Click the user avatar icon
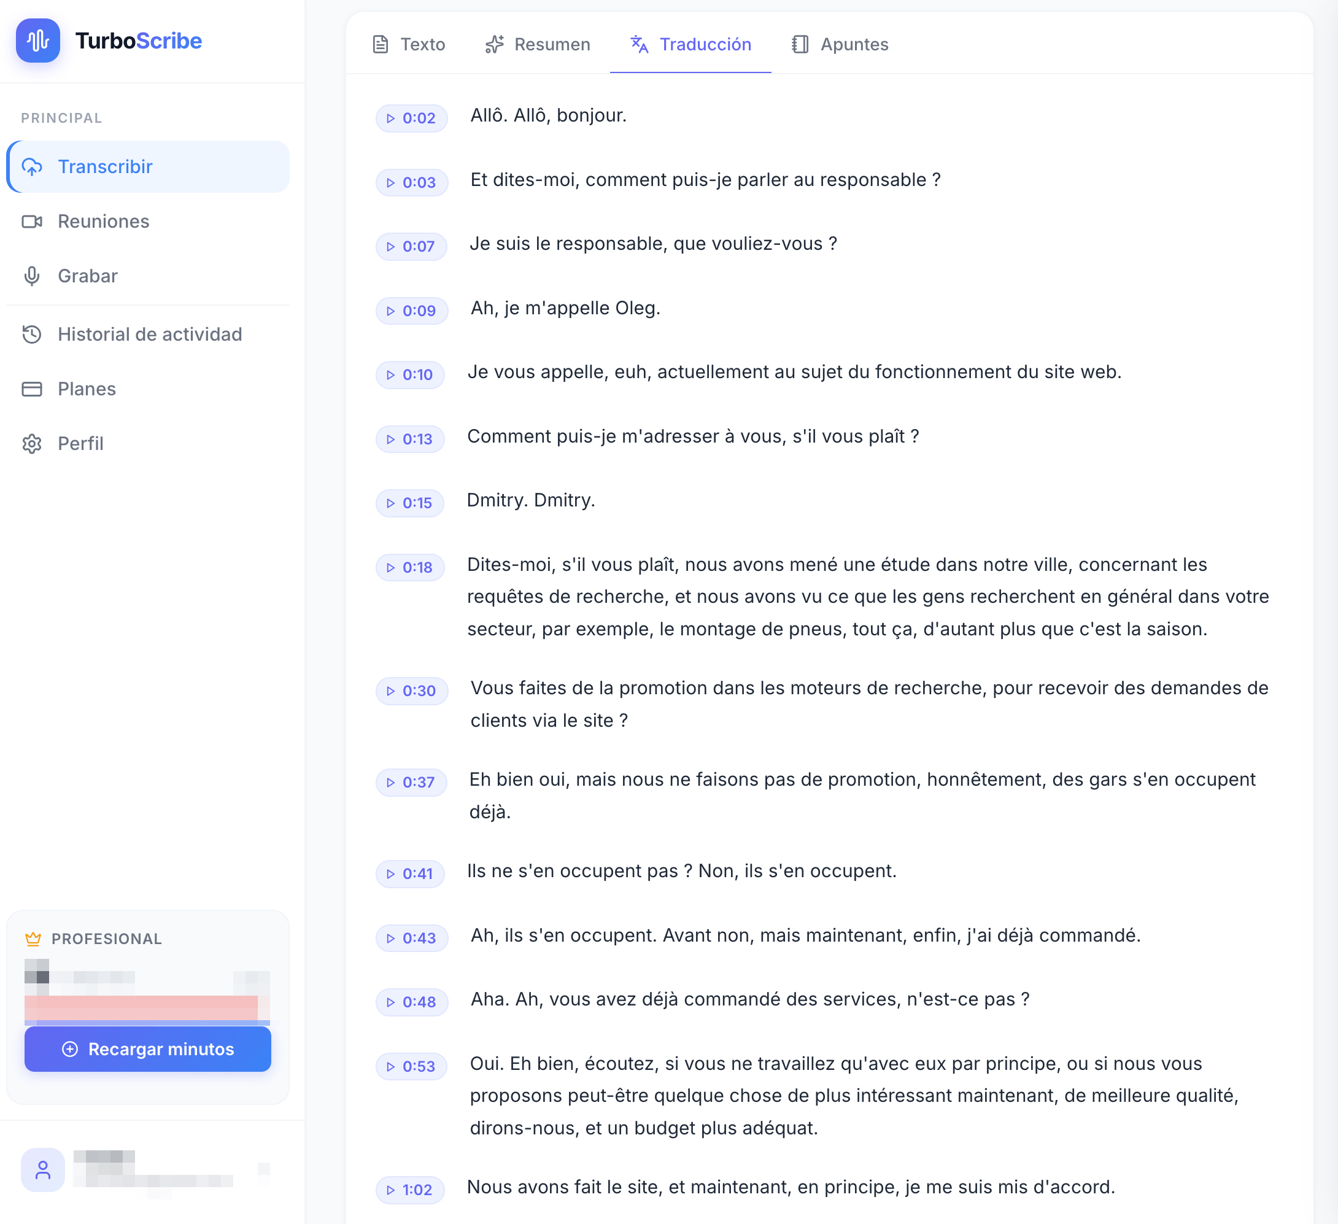The image size is (1338, 1224). point(43,1169)
